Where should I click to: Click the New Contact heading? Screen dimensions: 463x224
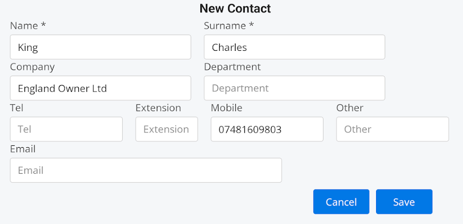point(235,8)
